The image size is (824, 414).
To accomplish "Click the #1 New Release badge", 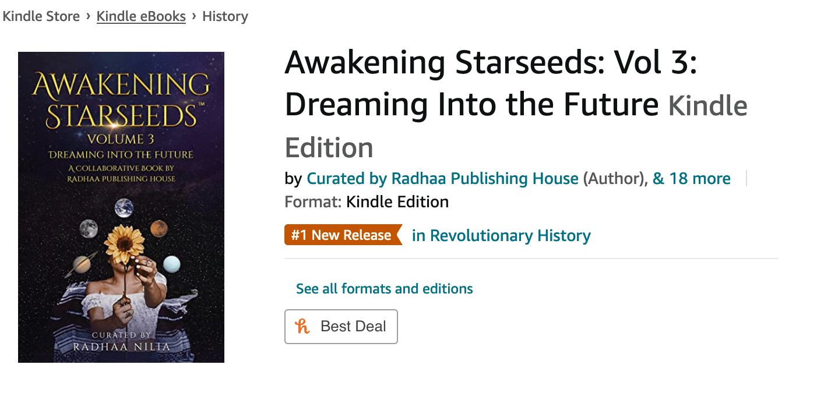I will 343,235.
